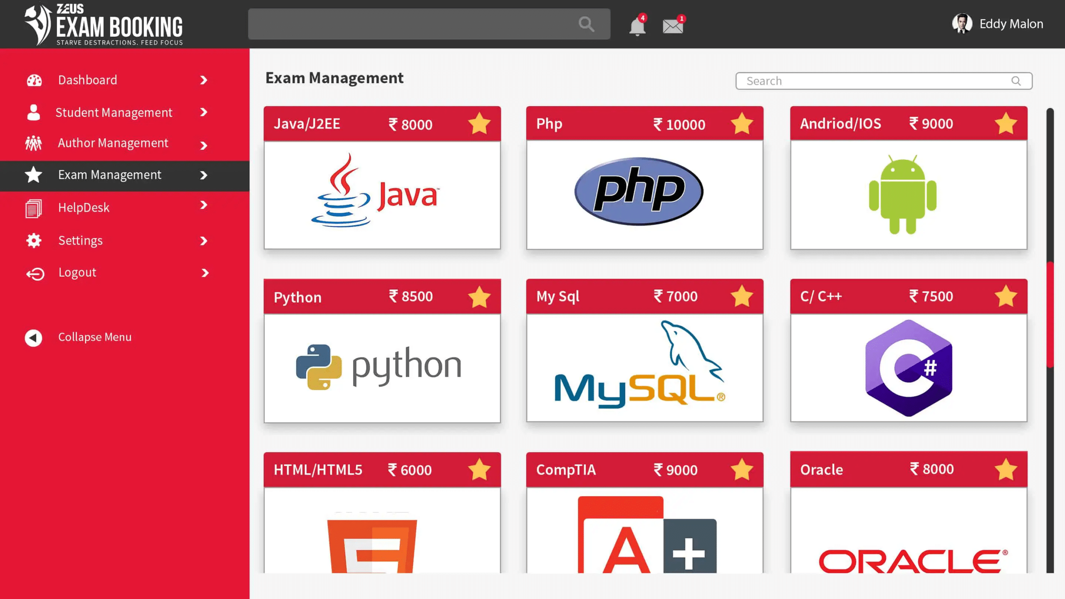The height and width of the screenshot is (599, 1065).
Task: Click the Student Management person icon
Action: 33,112
